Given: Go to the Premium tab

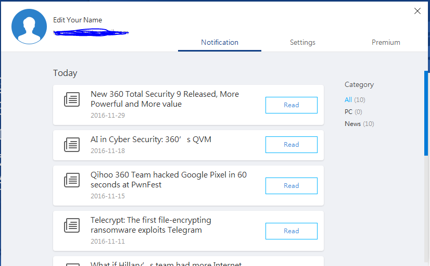Looking at the screenshot, I should point(386,42).
